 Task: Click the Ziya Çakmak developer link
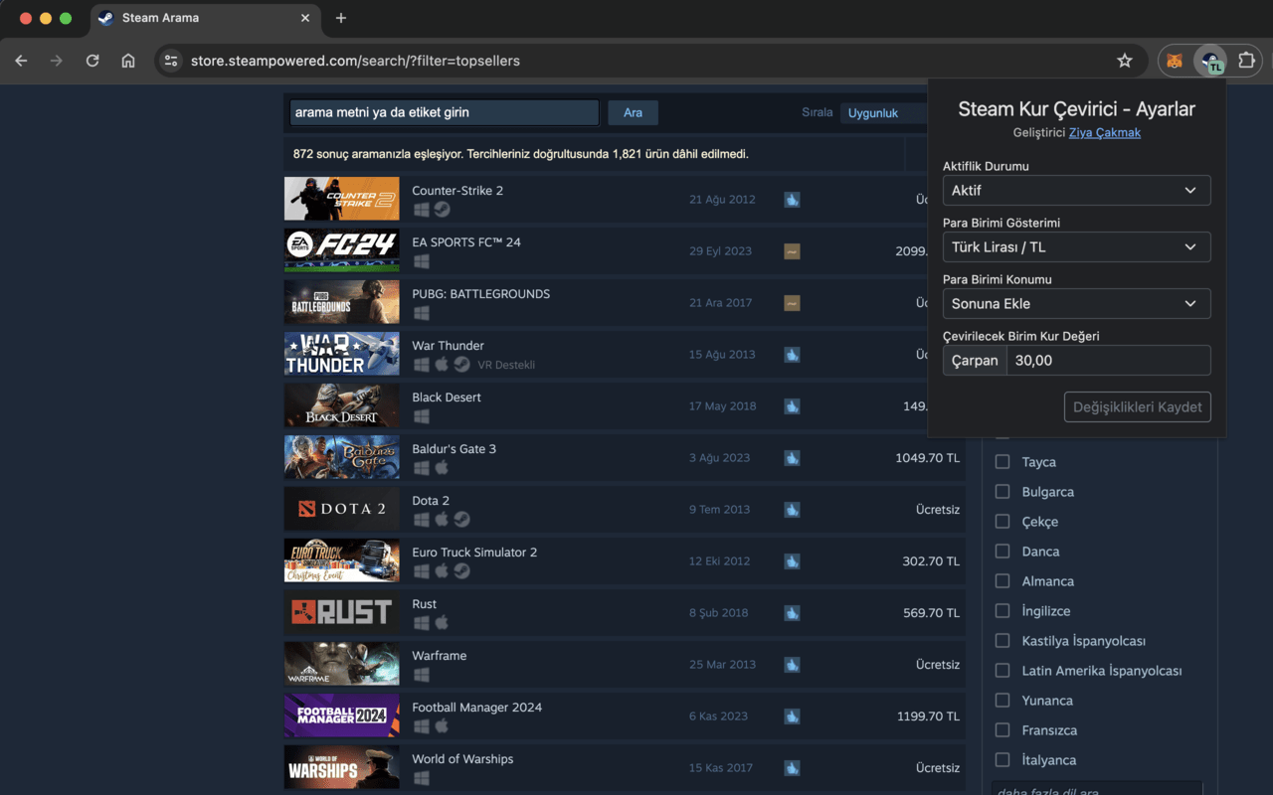click(1104, 132)
